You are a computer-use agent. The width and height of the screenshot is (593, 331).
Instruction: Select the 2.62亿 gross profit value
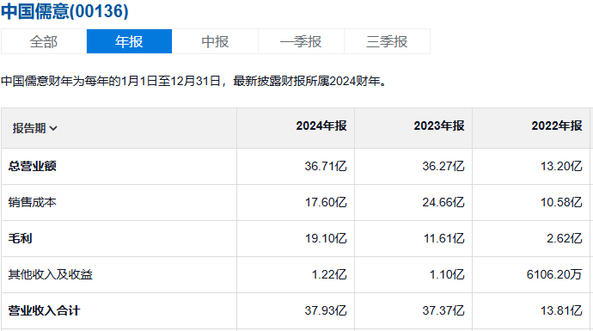point(565,238)
